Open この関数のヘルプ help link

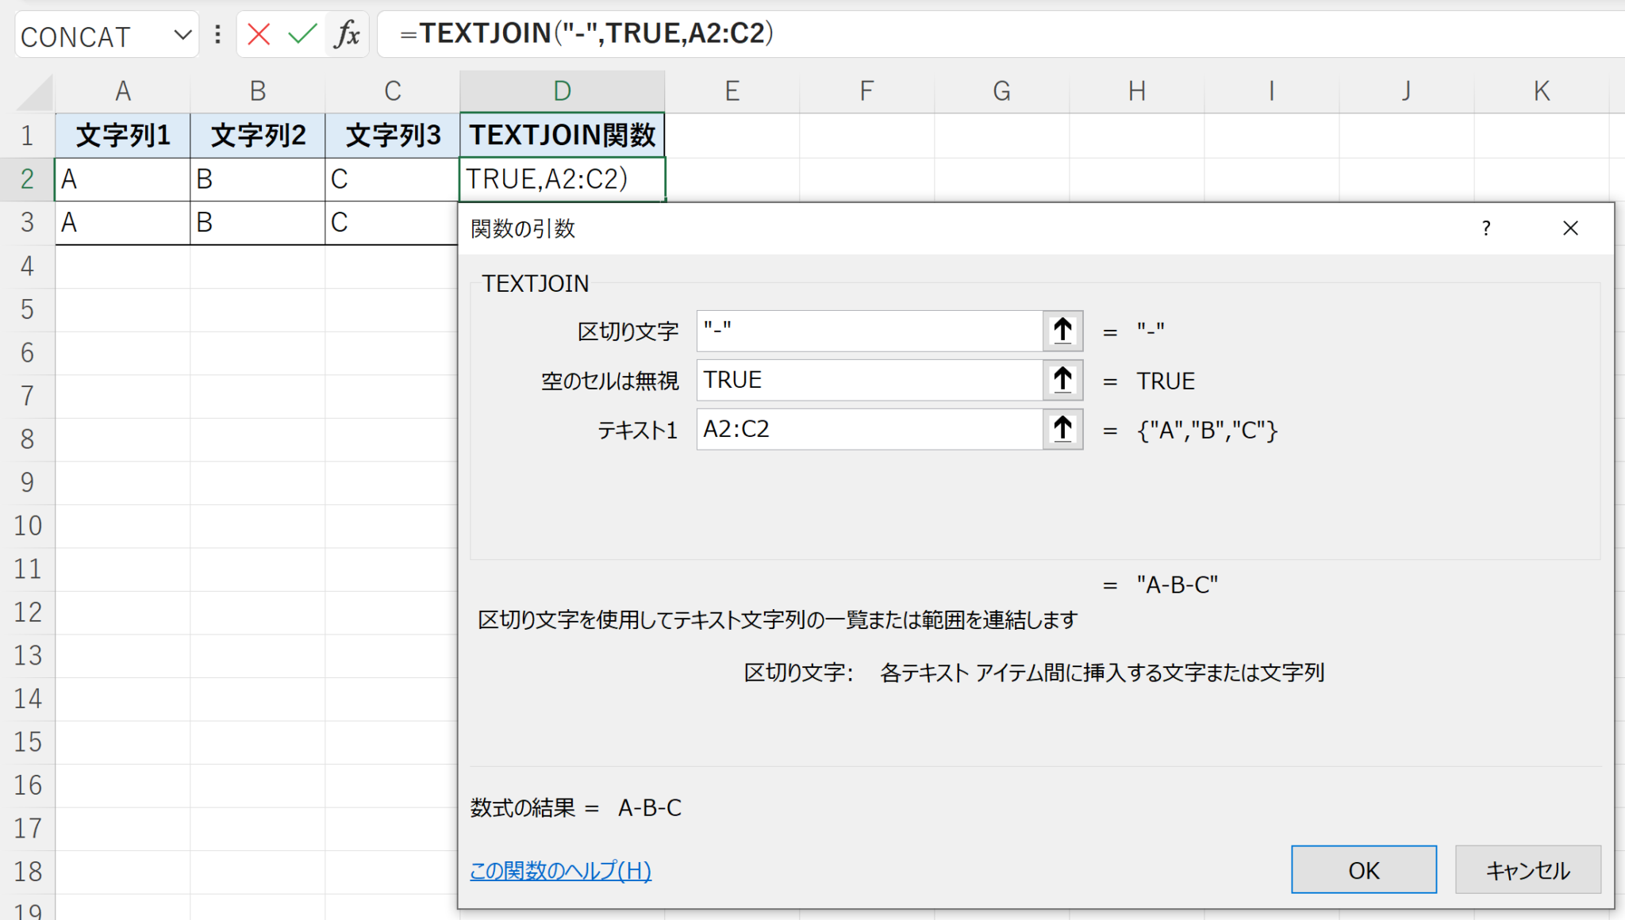click(559, 870)
